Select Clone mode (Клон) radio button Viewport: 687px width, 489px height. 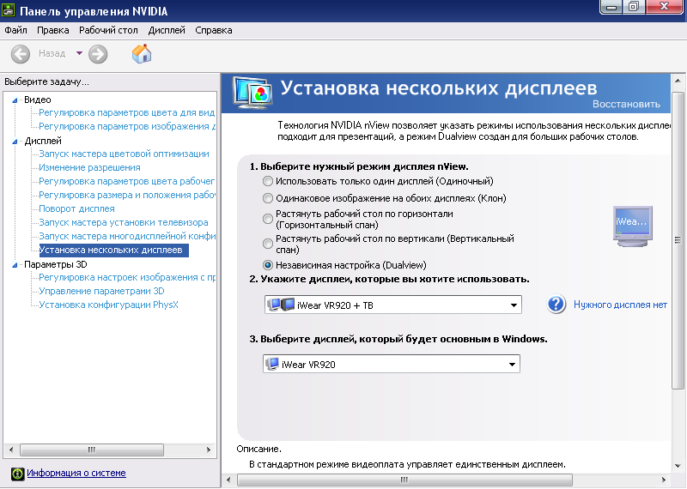click(267, 198)
